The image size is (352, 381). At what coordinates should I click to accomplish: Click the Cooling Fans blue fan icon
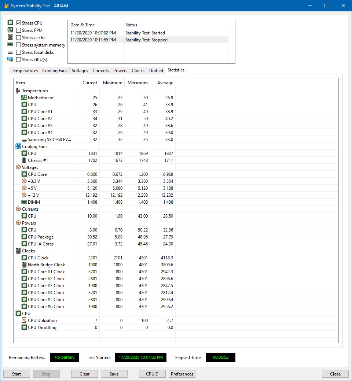tap(18, 147)
